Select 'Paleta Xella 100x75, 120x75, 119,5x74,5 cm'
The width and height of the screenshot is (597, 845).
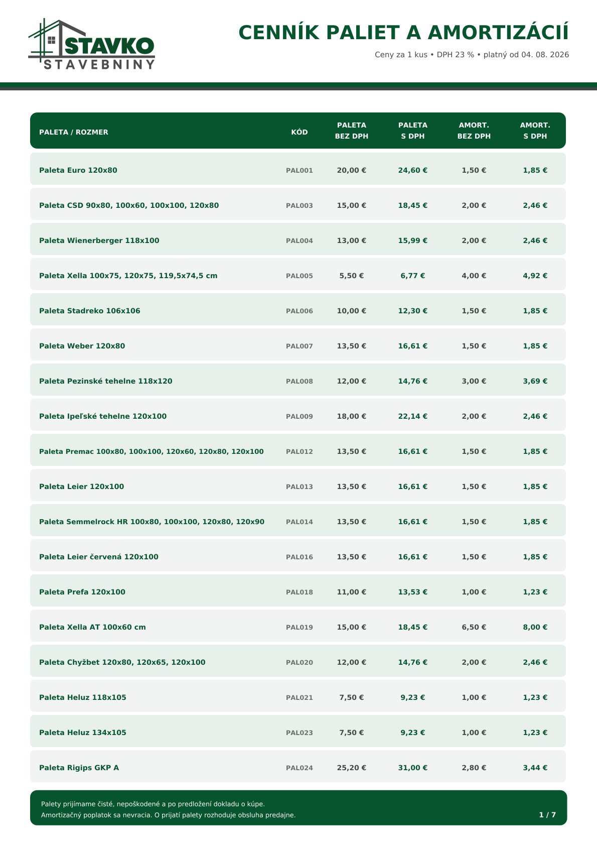coord(128,276)
